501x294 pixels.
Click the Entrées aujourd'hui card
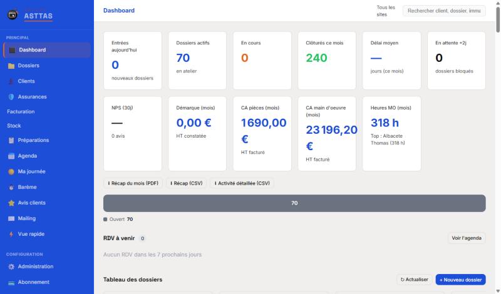pyautogui.click(x=133, y=61)
